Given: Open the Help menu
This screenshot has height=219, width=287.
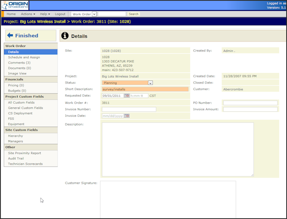Looking at the screenshot, I should [x=45, y=14].
